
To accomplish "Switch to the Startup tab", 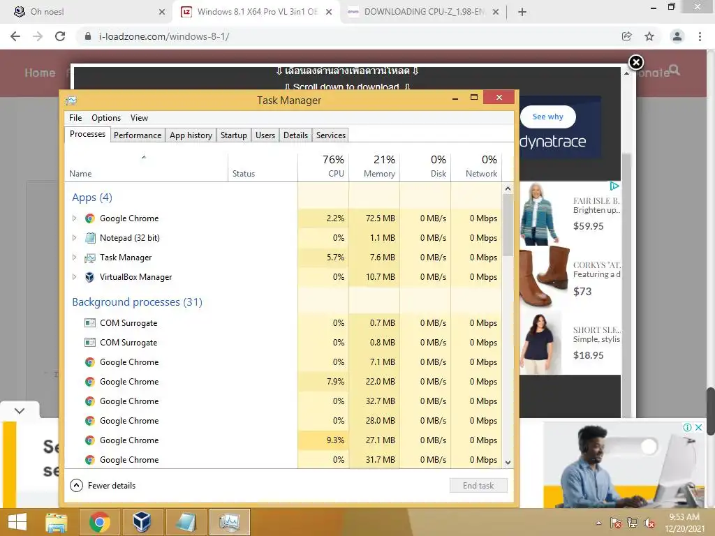I will point(234,135).
